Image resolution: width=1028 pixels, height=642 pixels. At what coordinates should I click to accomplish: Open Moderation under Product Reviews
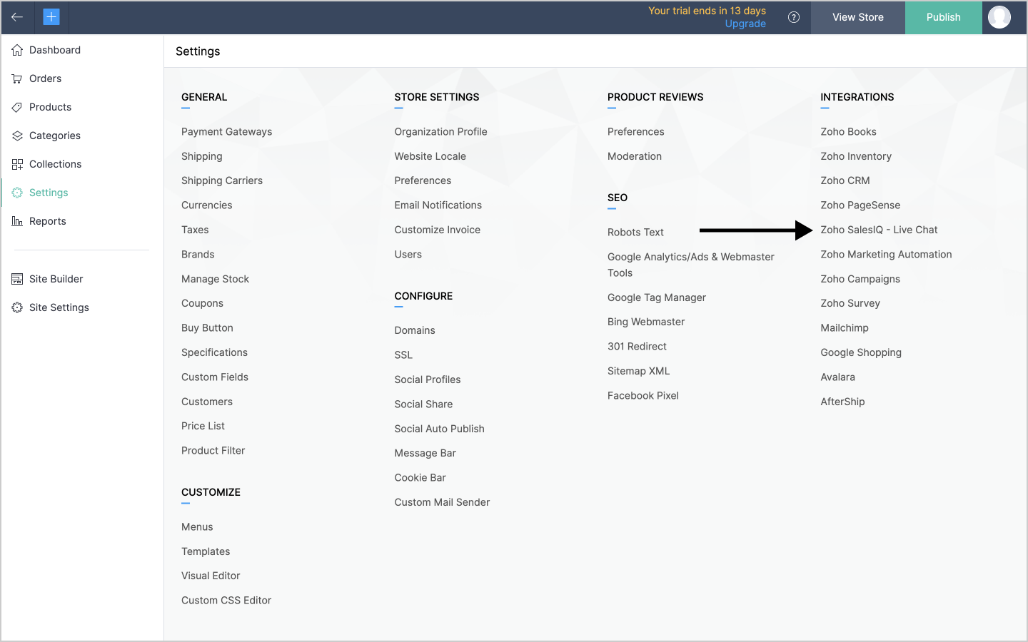tap(635, 156)
